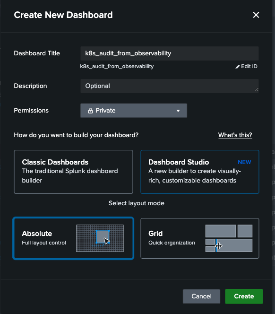The height and width of the screenshot is (314, 275).
Task: Choose the Classic Dashboards builder card
Action: tap(73, 172)
